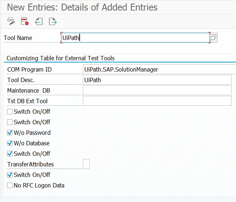Click the TransferAttributes input box

(x=87, y=164)
